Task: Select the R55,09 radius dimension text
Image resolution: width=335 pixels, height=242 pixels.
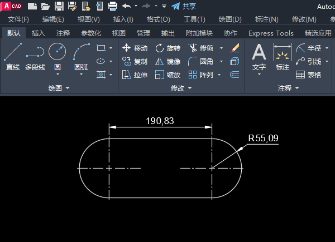Action: click(263, 138)
